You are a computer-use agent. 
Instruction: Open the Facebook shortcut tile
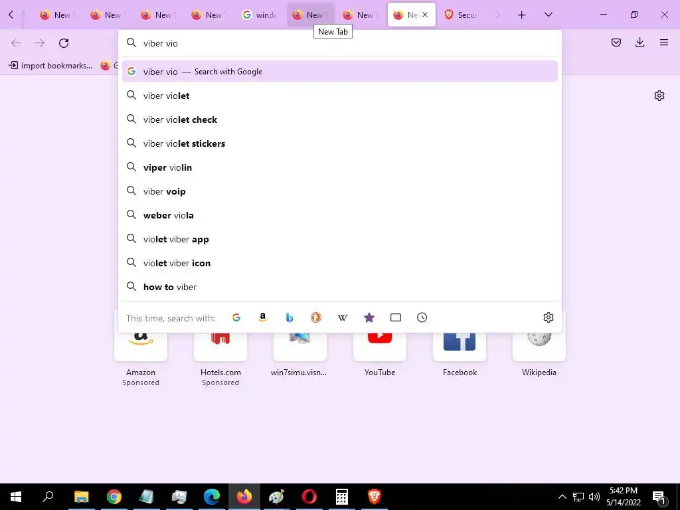pyautogui.click(x=460, y=347)
